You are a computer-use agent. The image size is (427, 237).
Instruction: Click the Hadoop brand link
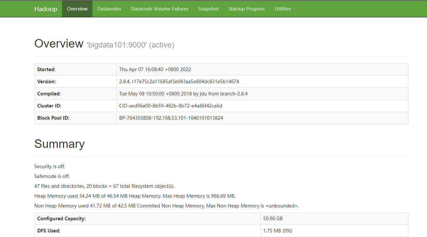point(46,9)
